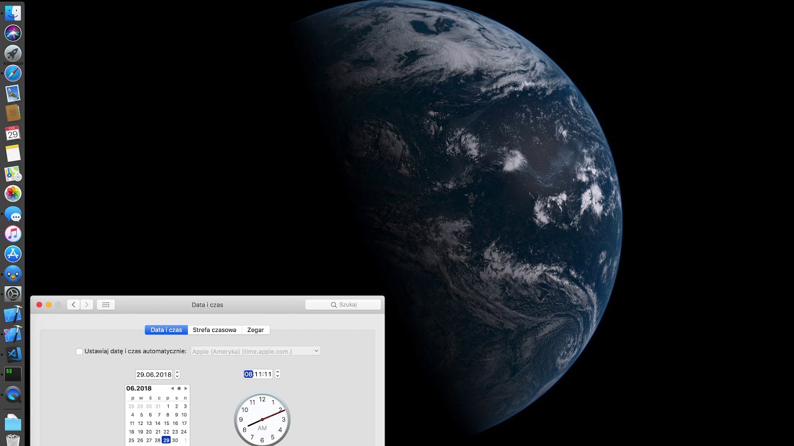This screenshot has height=446, width=794.
Task: Select the hour 08 in time field
Action: click(x=248, y=374)
